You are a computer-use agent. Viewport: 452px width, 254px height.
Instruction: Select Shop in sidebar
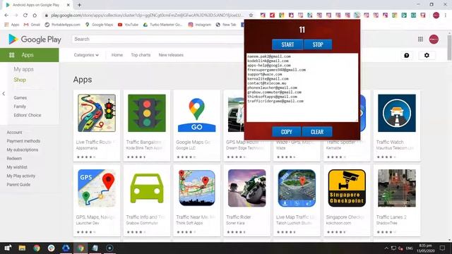coord(20,80)
